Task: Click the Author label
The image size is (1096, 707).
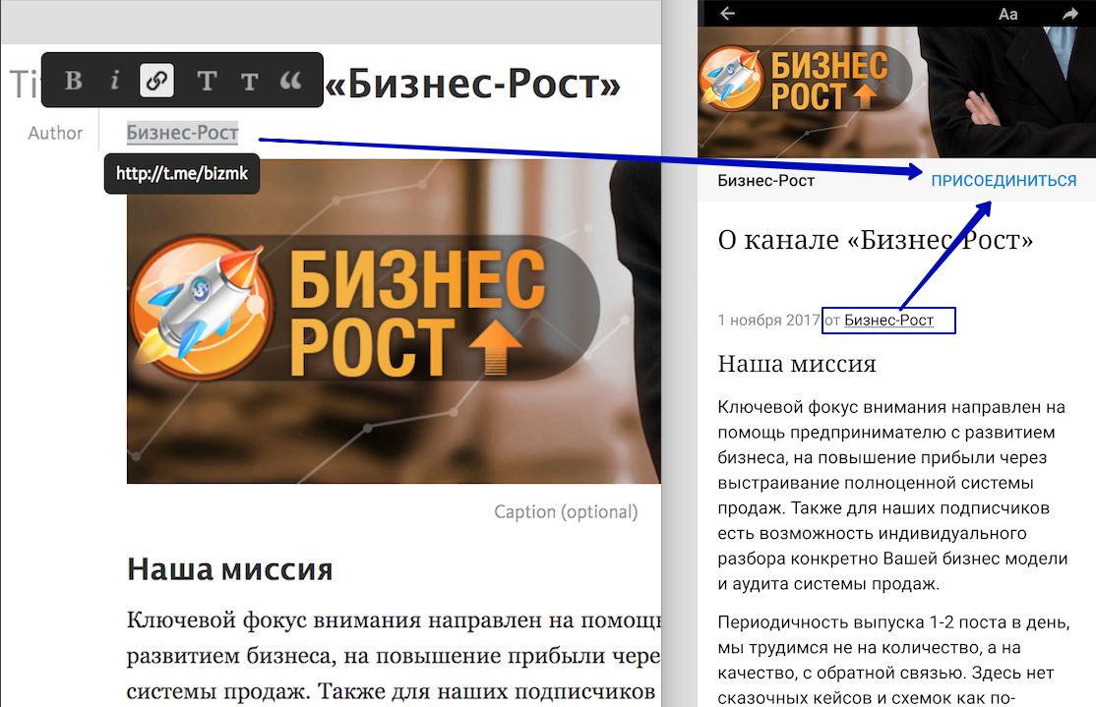Action: point(55,133)
